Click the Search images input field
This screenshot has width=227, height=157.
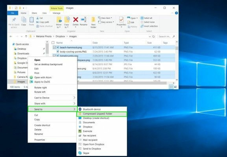[x=167, y=36]
